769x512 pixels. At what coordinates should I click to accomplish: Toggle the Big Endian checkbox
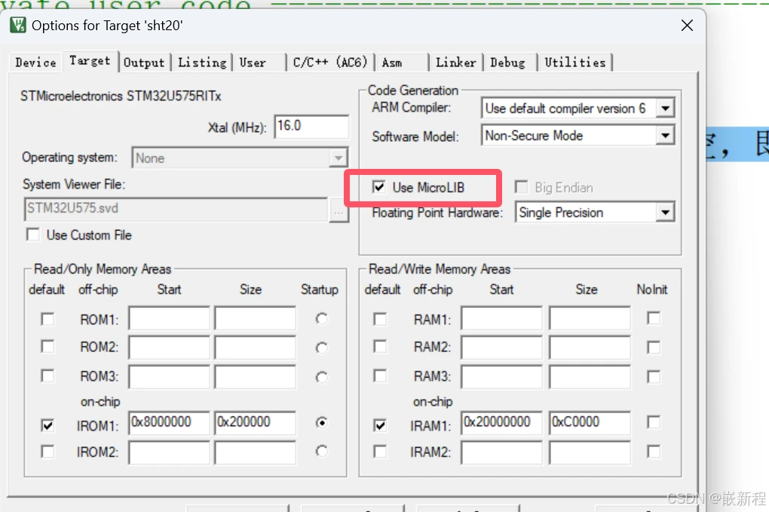click(x=521, y=187)
